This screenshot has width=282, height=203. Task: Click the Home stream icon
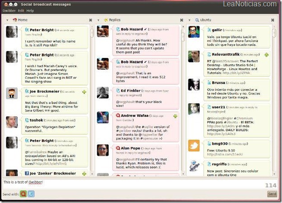(15, 20)
